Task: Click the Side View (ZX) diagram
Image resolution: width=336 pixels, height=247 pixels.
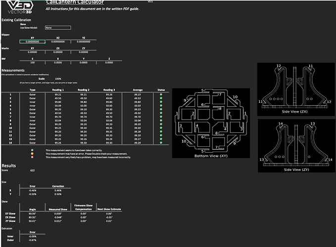Action: (x=296, y=89)
